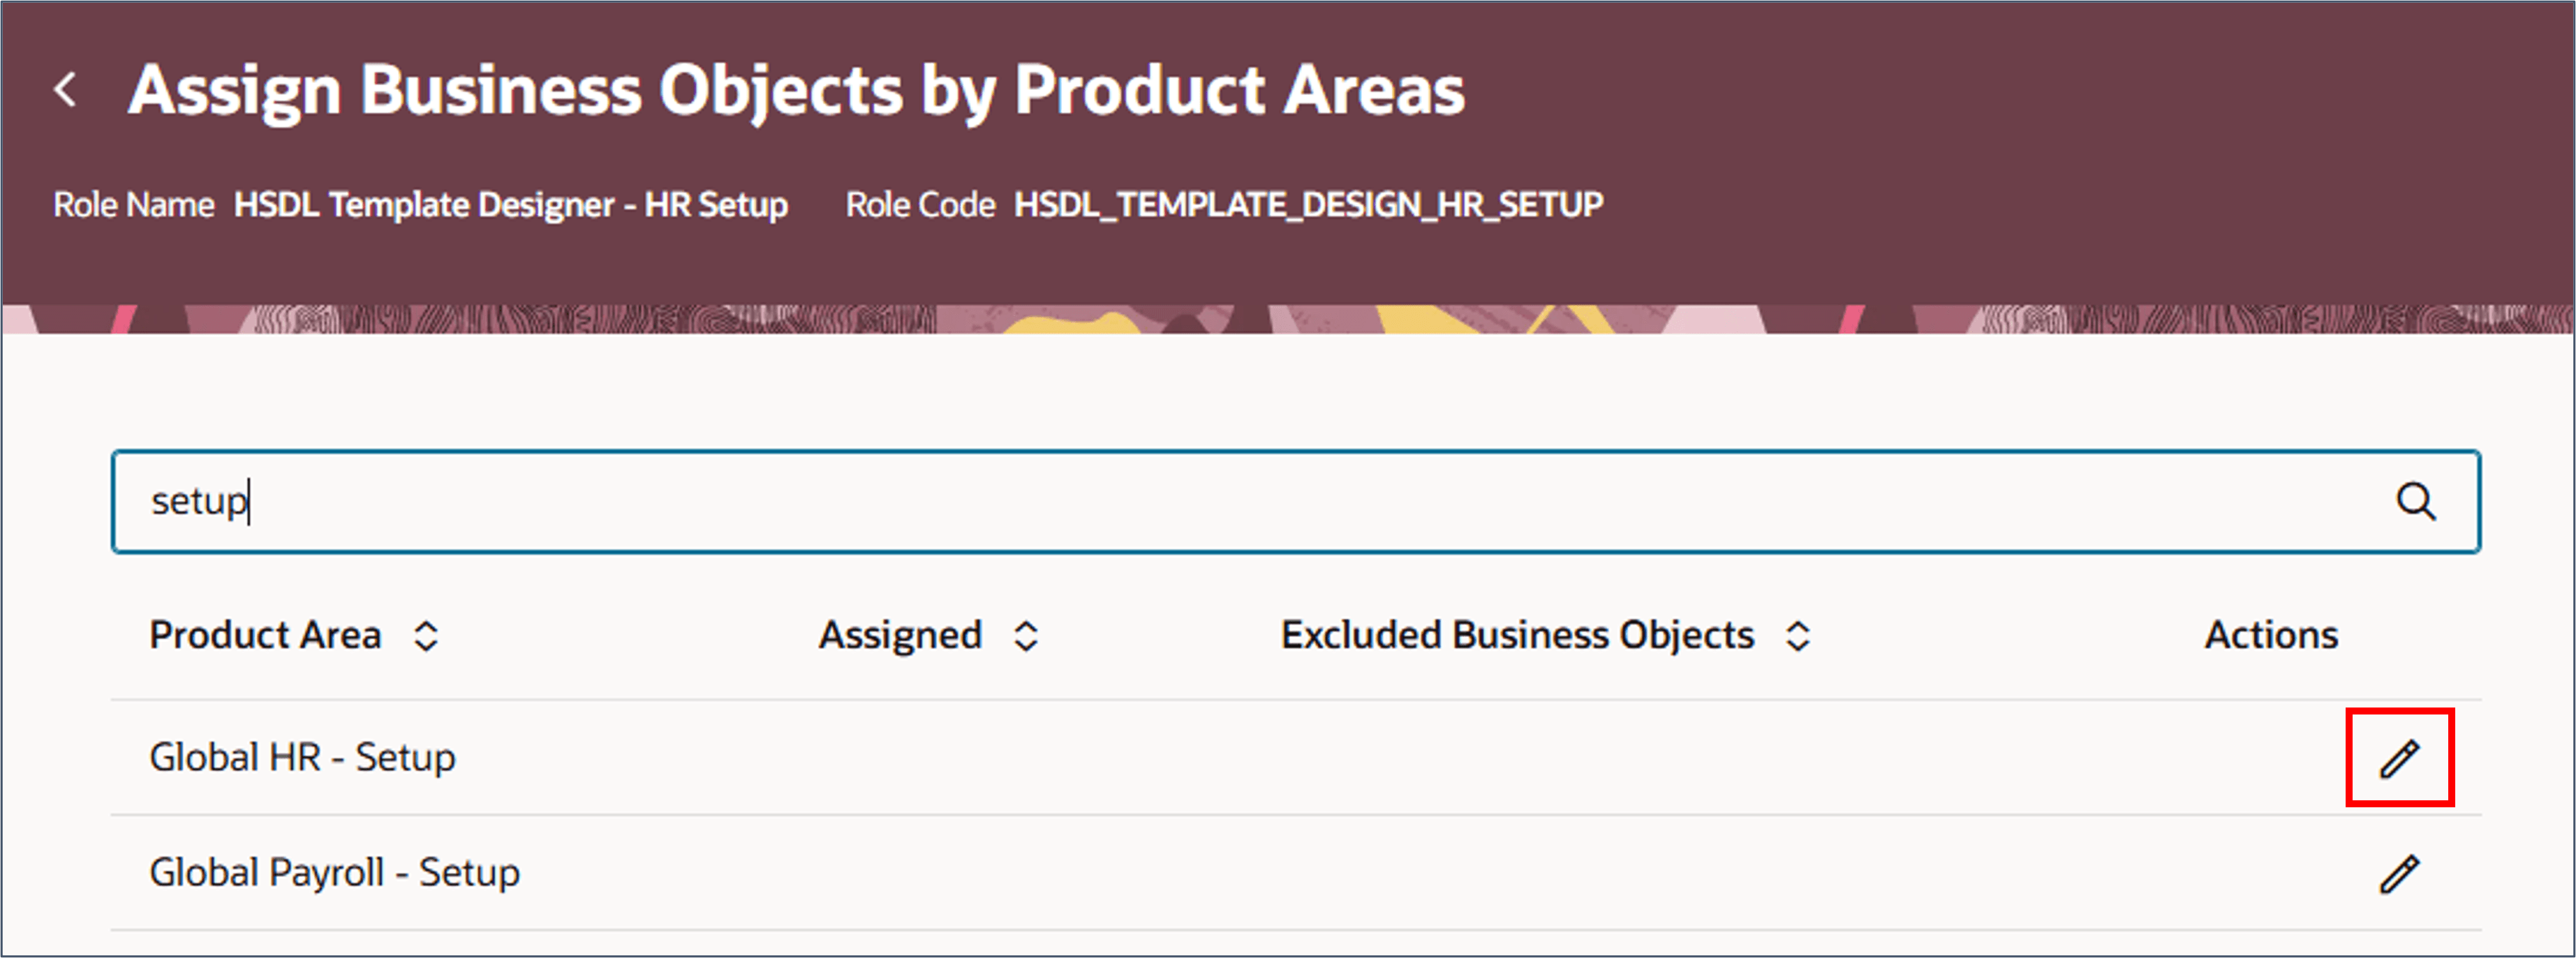
Task: Go back using the header arrow
Action: (x=66, y=90)
